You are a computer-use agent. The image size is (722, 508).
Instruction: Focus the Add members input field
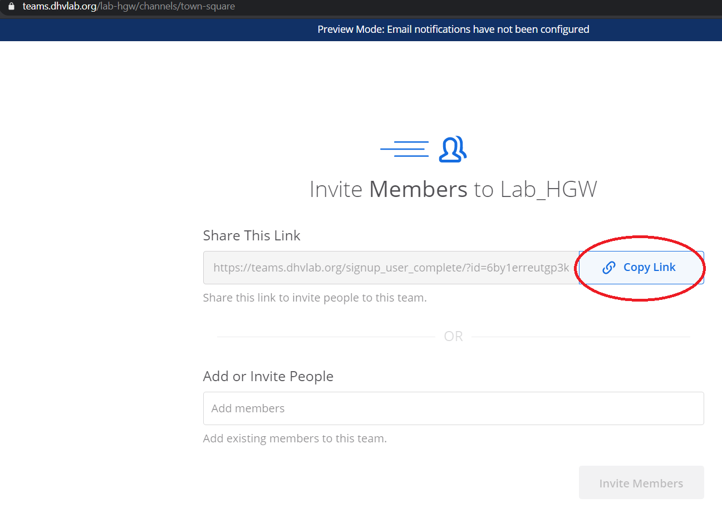click(x=453, y=408)
